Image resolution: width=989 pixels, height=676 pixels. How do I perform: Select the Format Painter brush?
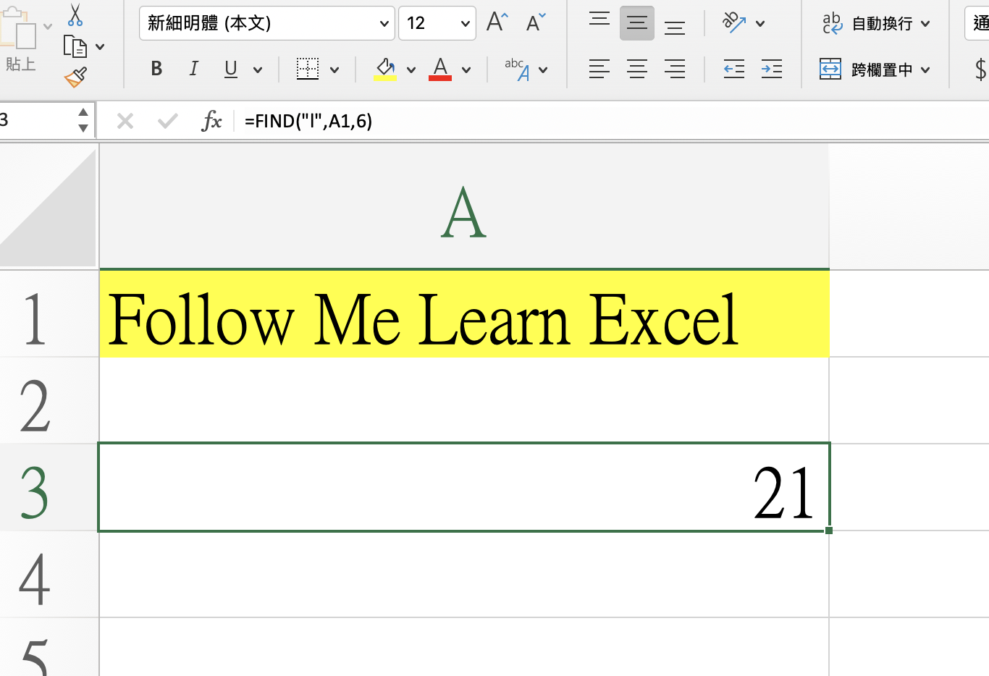click(75, 77)
